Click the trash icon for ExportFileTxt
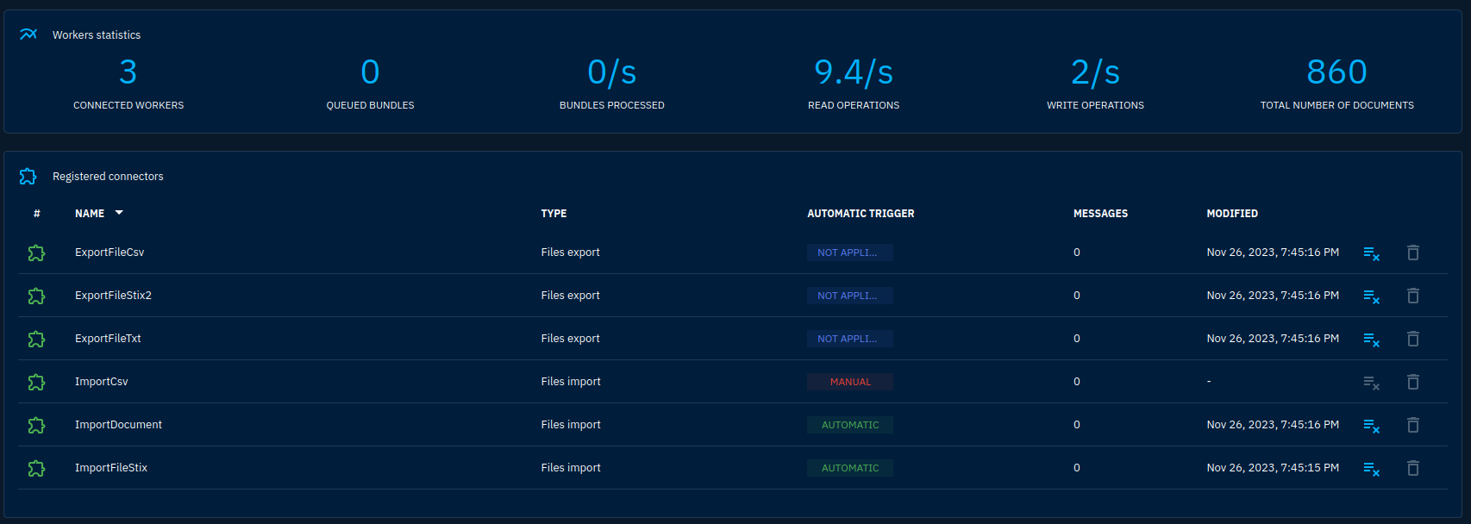Viewport: 1471px width, 524px height. 1412,339
